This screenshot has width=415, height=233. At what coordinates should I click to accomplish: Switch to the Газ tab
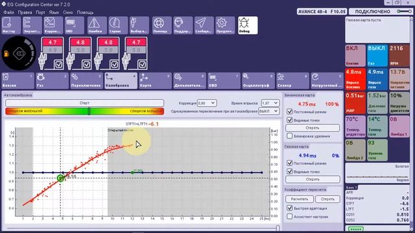52,80
